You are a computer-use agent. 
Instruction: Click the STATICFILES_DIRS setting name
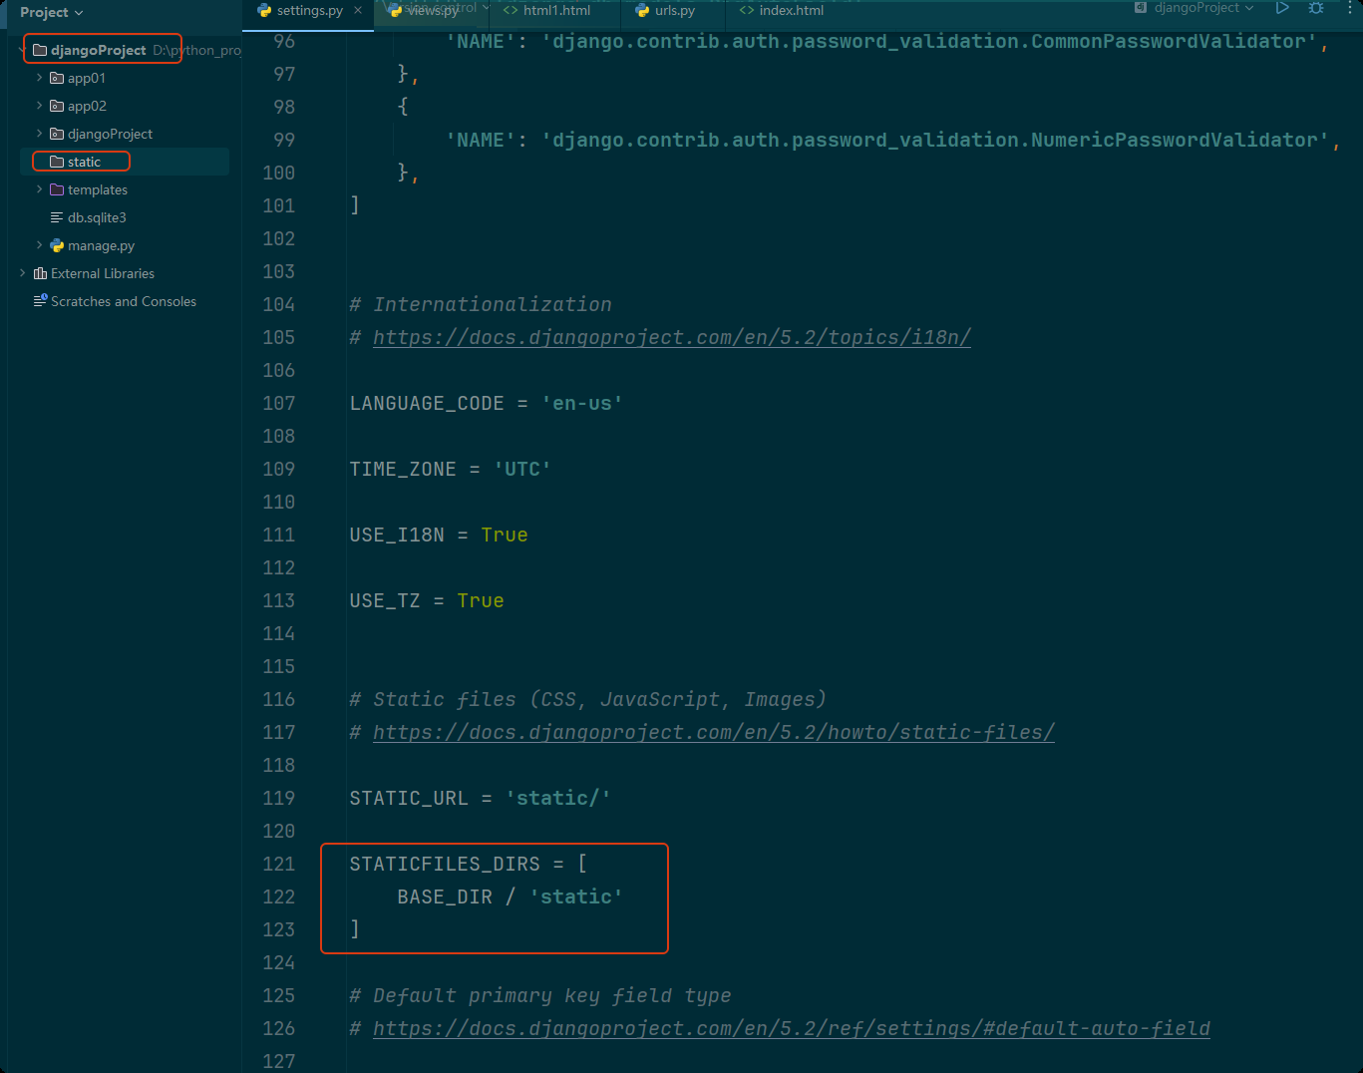click(x=445, y=864)
